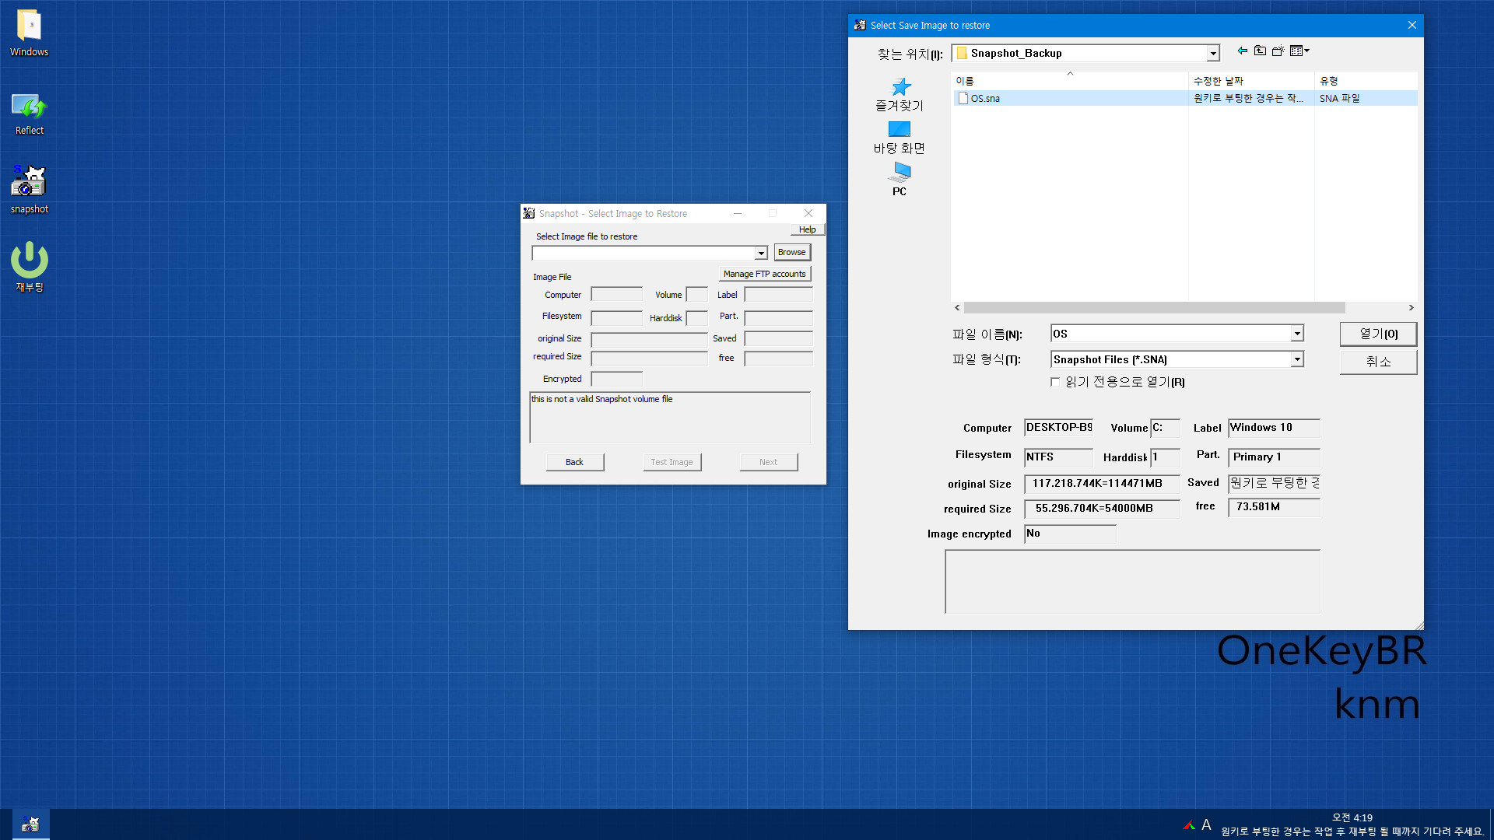Click the invalid volume message box

[x=670, y=418]
